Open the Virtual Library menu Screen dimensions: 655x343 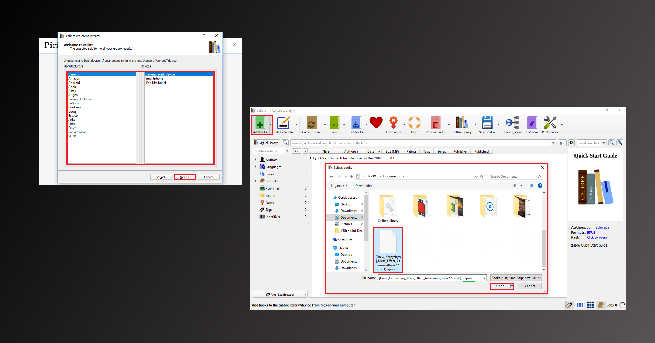click(x=266, y=143)
